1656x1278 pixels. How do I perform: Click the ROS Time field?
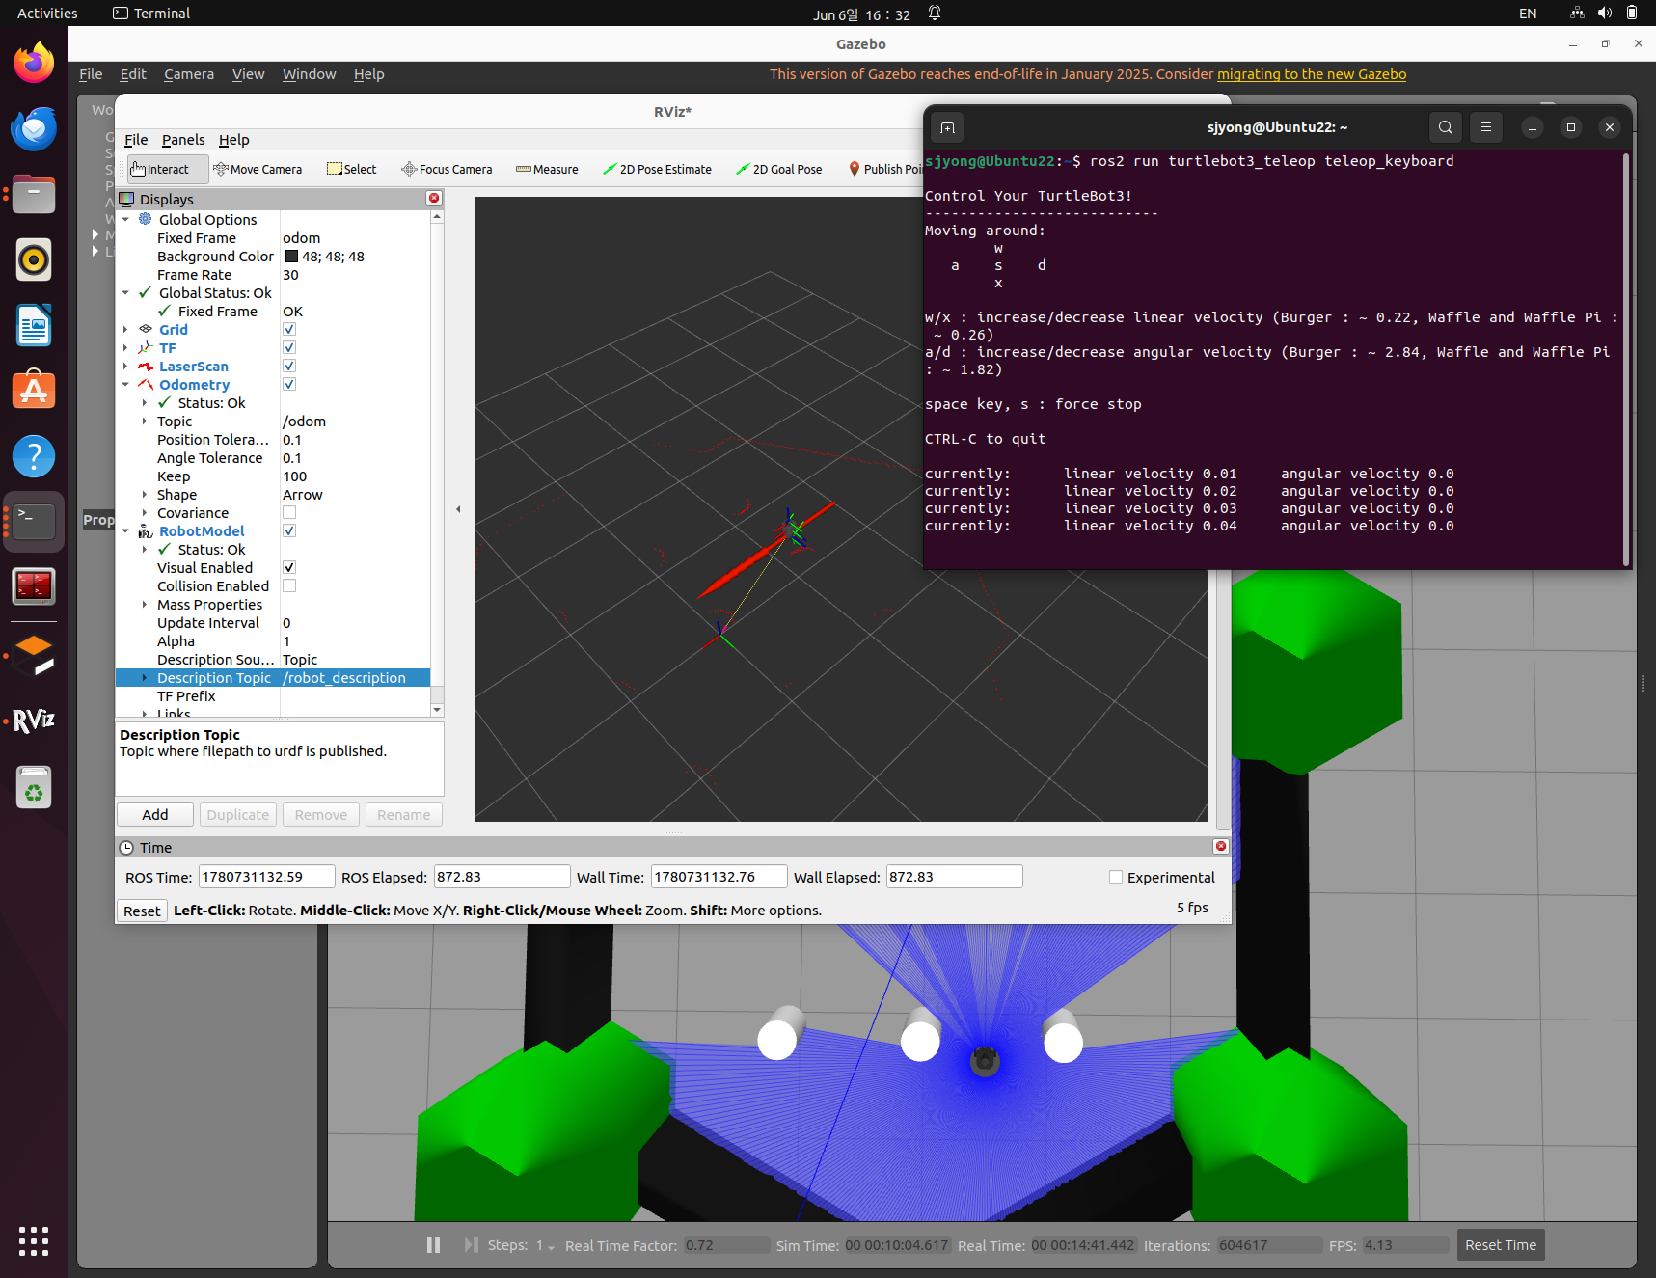tap(267, 877)
